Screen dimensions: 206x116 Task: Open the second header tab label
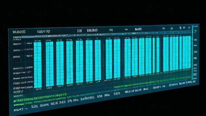43,32
